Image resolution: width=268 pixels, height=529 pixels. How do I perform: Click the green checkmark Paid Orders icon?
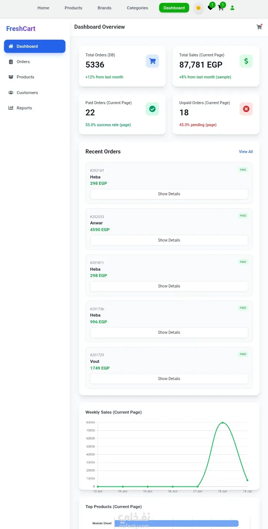pos(152,109)
